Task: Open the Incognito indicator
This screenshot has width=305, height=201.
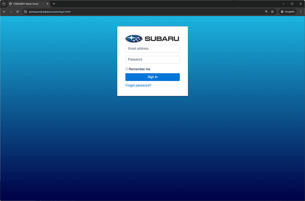Action: pyautogui.click(x=287, y=12)
